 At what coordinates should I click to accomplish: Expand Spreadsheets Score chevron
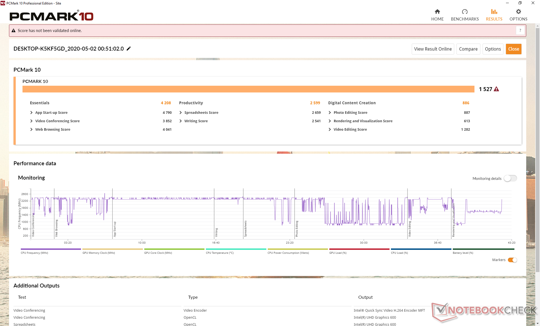(x=181, y=112)
